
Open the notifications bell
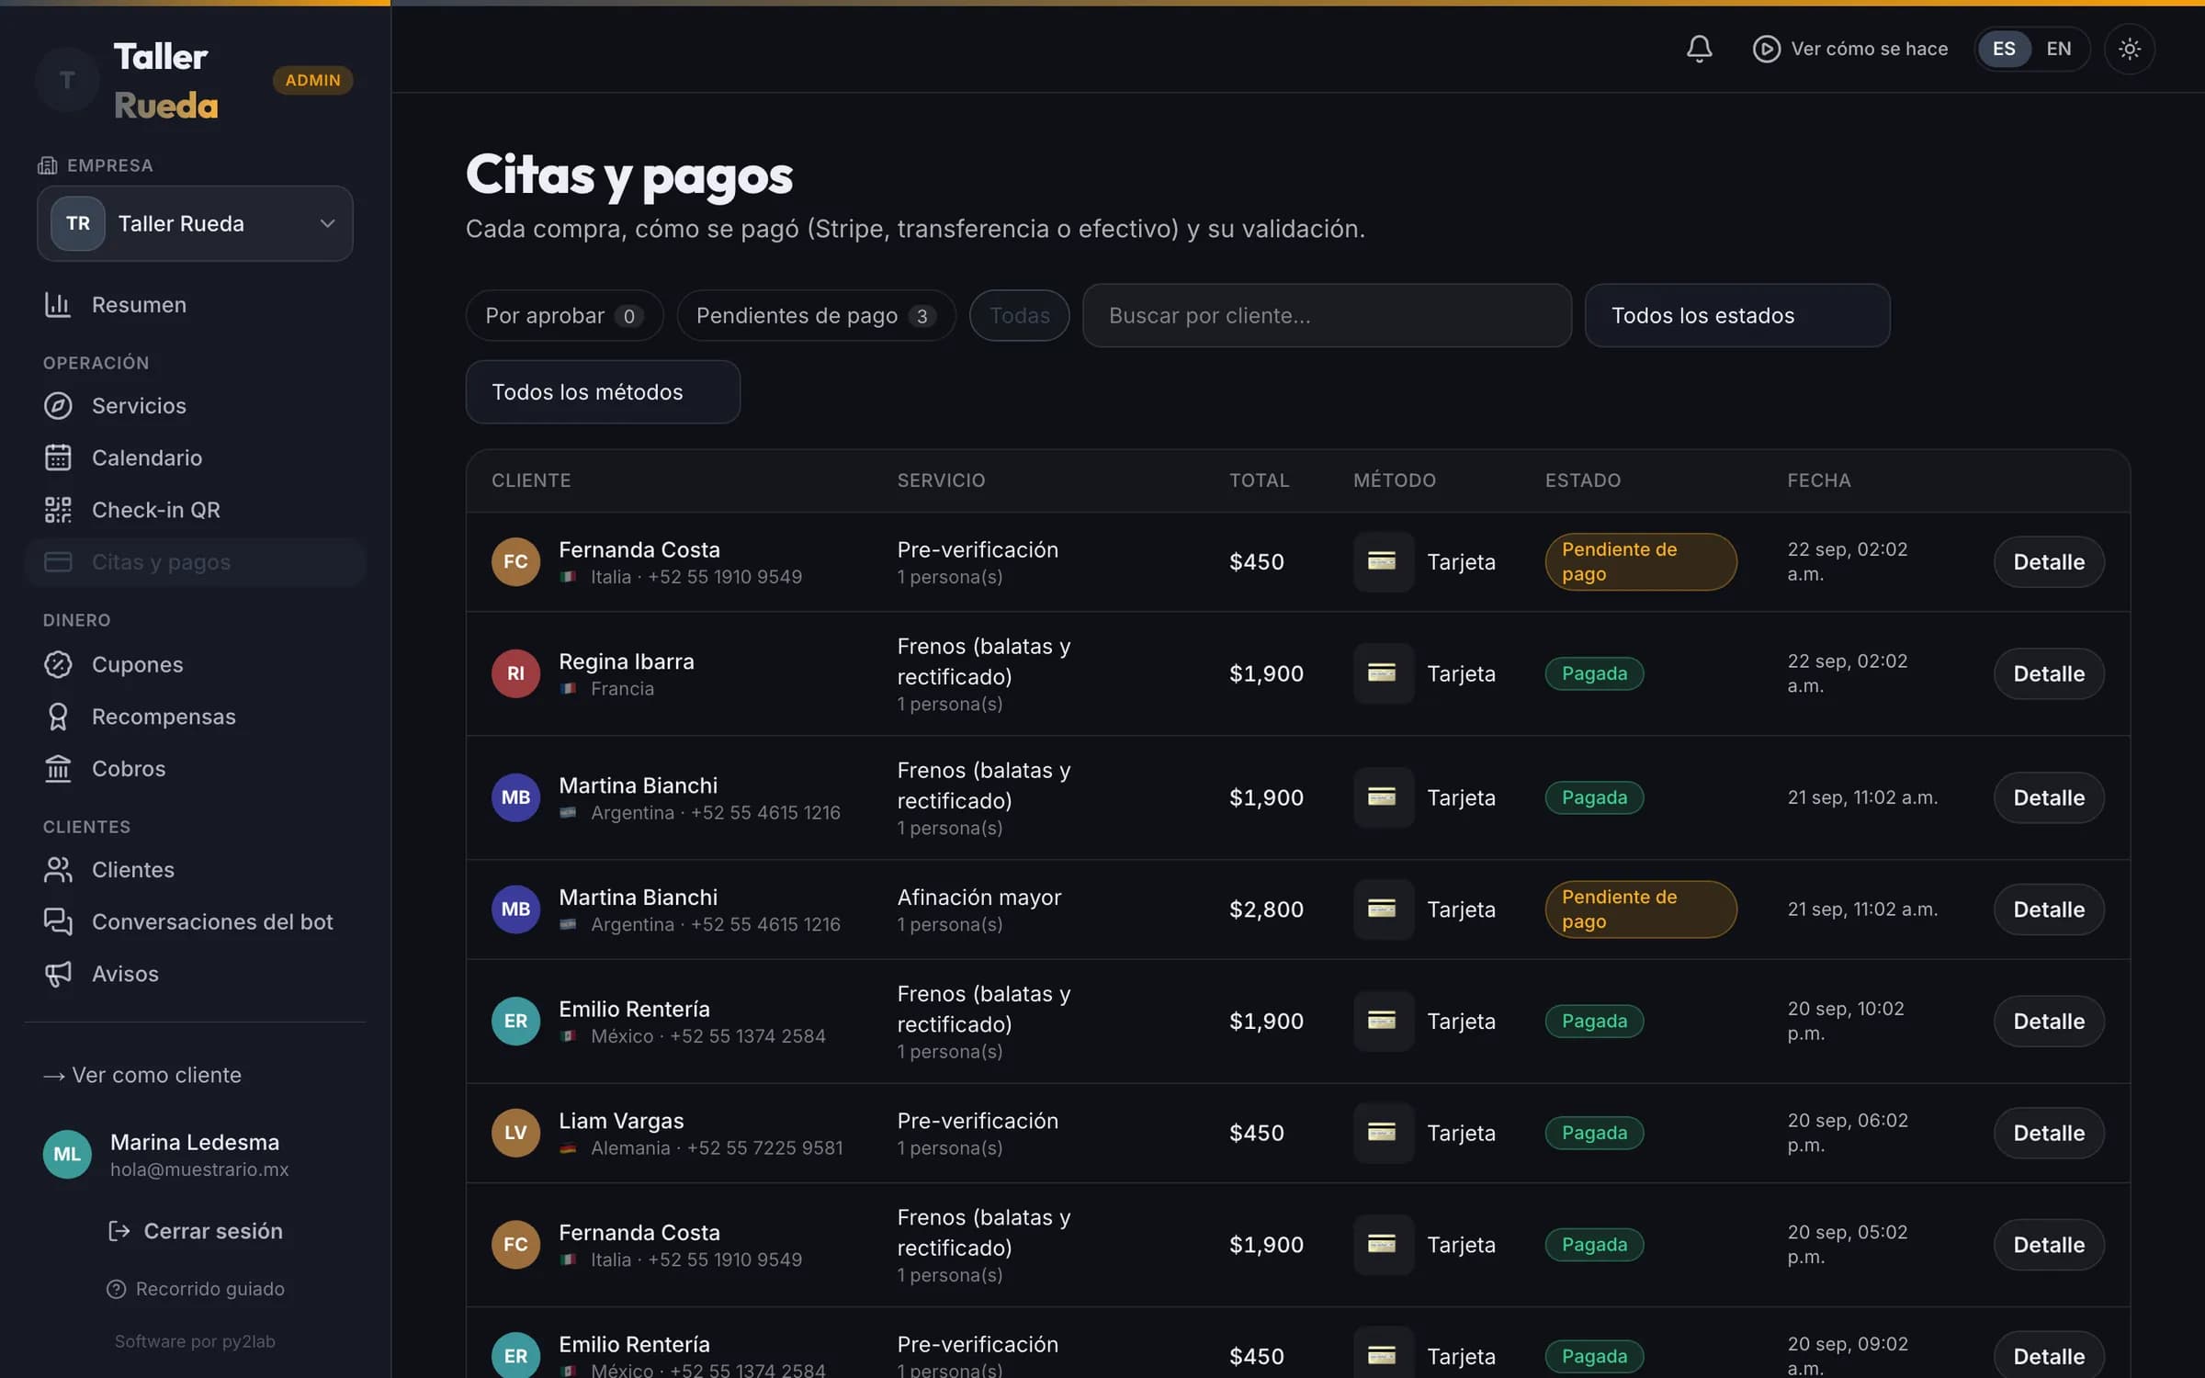[1699, 49]
